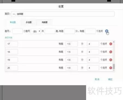The width and height of the screenshot is (123, 100).
Task: Click the 清空列表 clear list link
Action: tap(8, 37)
